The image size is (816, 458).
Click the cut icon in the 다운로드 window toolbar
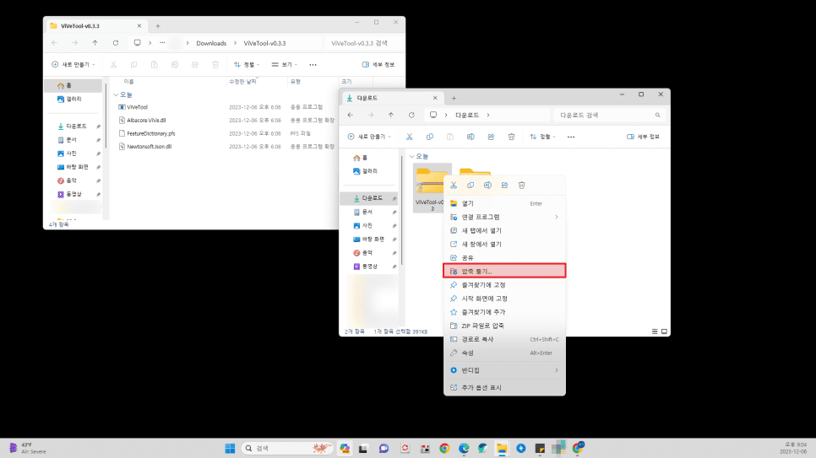[x=410, y=137]
